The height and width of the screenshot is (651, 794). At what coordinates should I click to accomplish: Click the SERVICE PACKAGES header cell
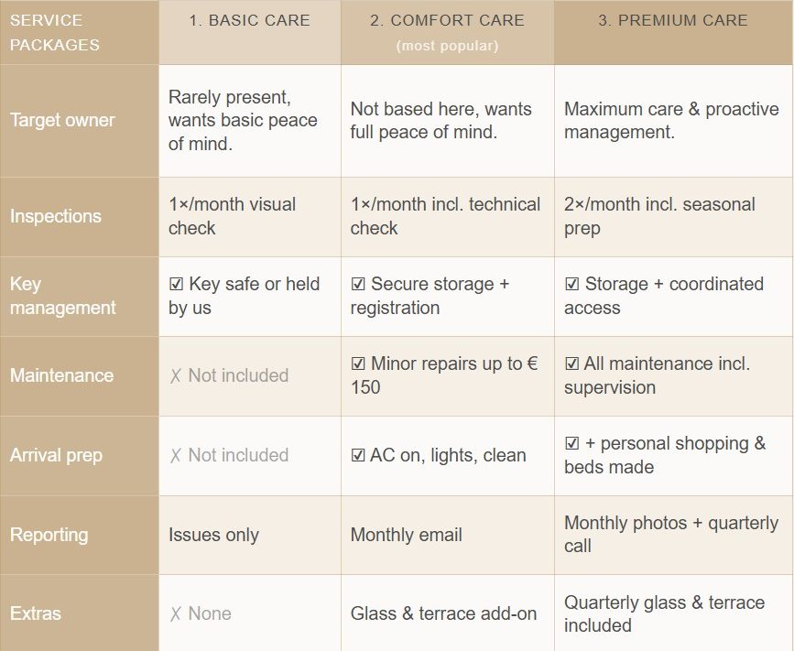click(x=80, y=32)
